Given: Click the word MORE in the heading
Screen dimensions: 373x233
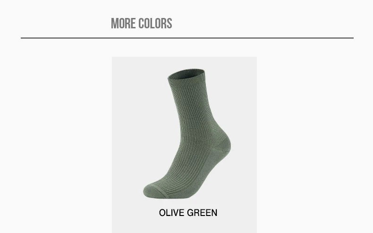Looking at the screenshot, I should [123, 23].
